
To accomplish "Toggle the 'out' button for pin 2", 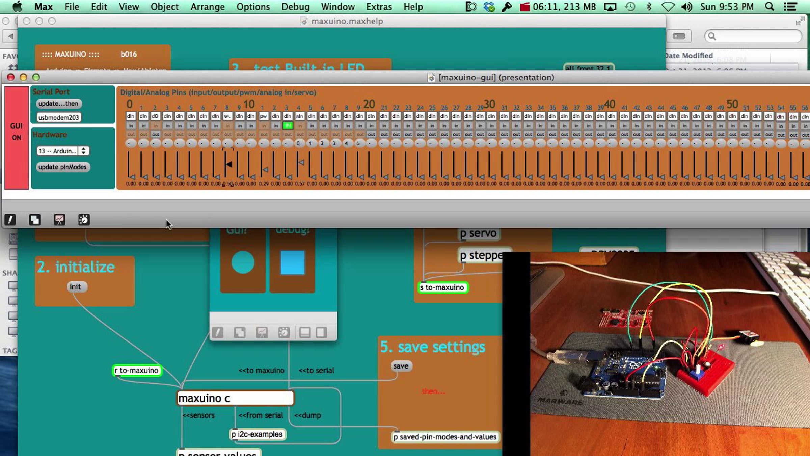I will (156, 134).
